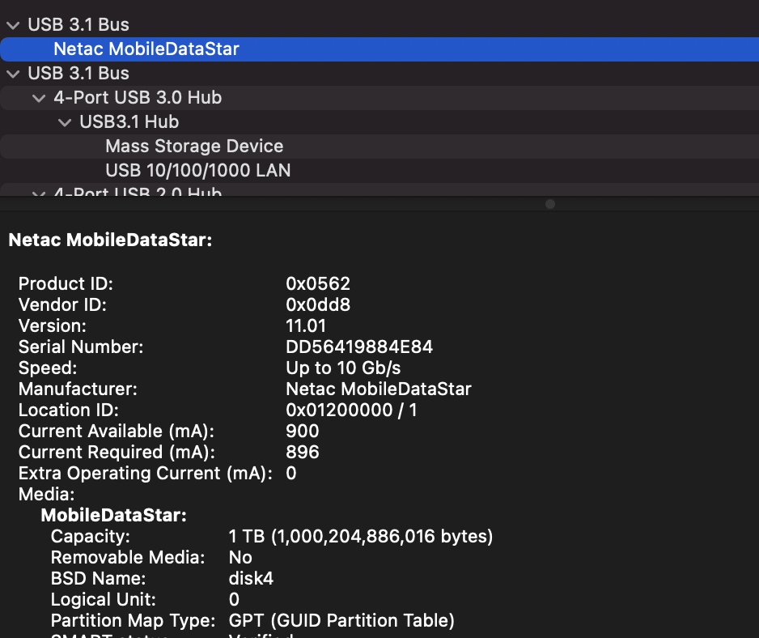Collapse the first USB 3.1 Bus
The image size is (759, 638).
click(x=14, y=25)
